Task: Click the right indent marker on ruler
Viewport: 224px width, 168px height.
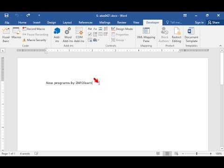Action: click(x=179, y=51)
